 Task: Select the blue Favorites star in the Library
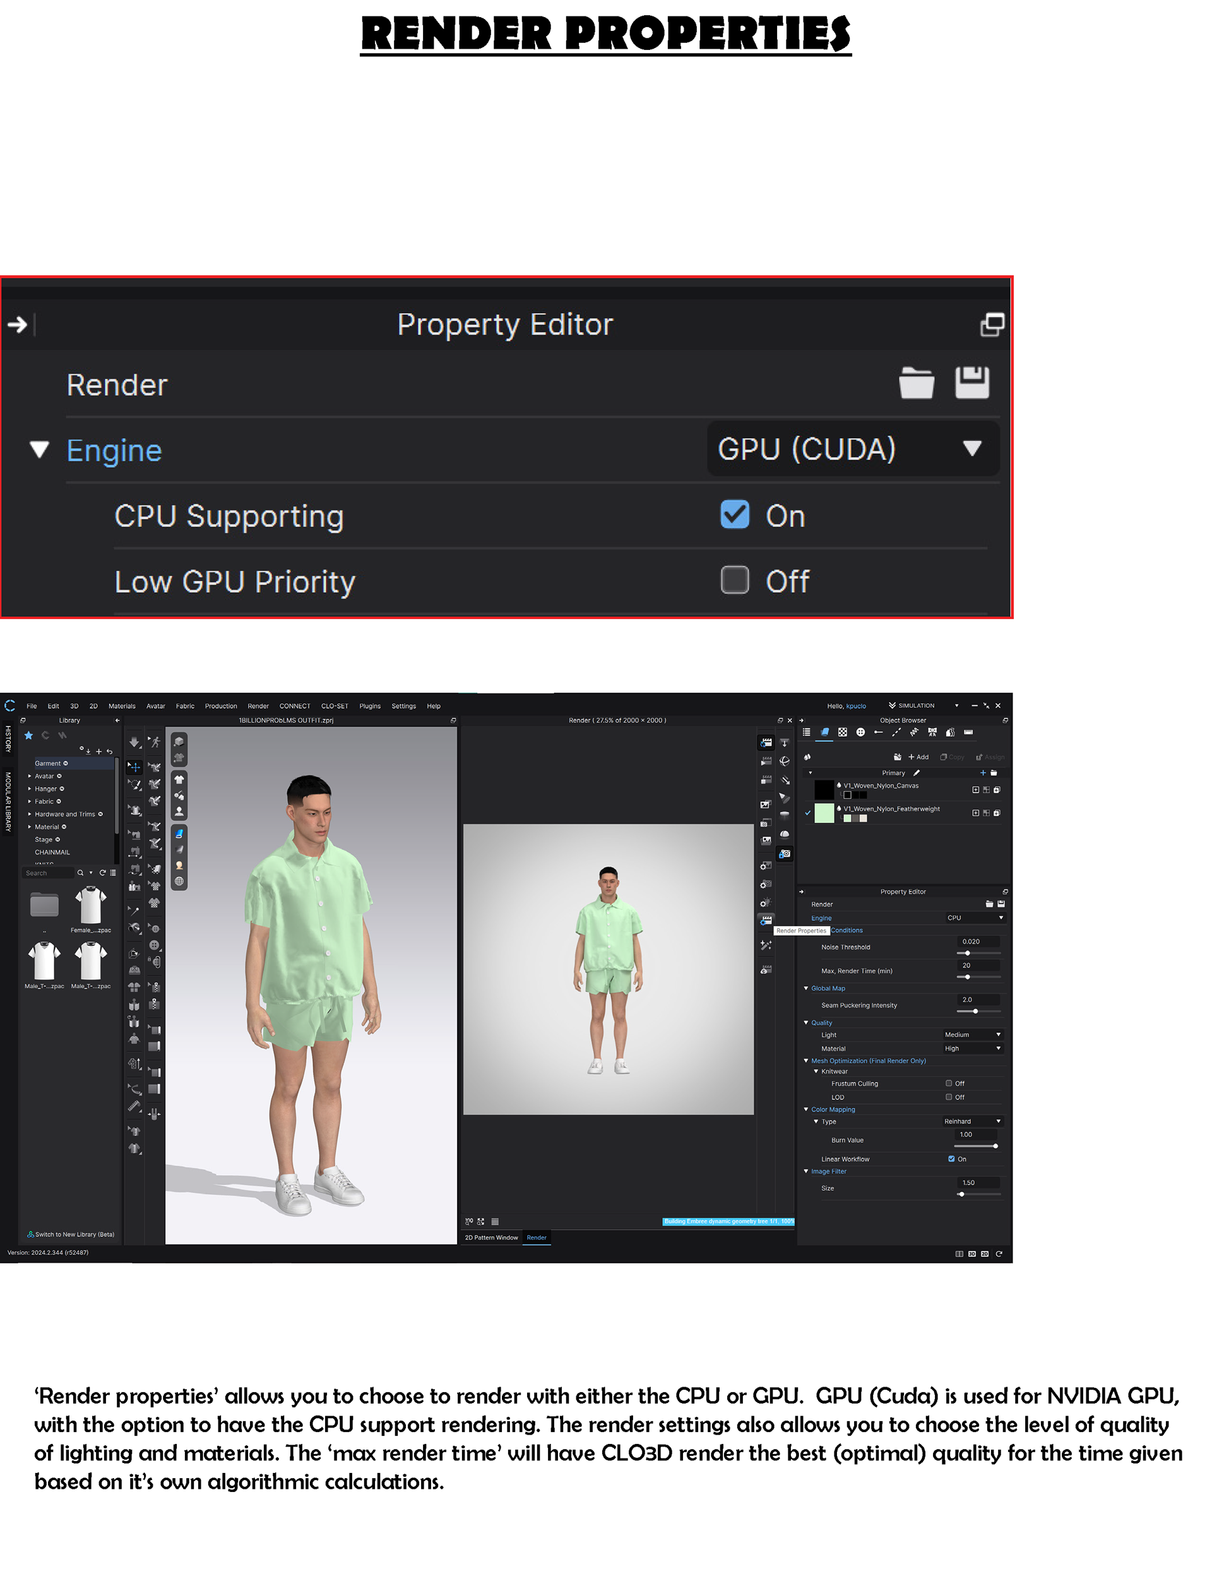pos(29,735)
